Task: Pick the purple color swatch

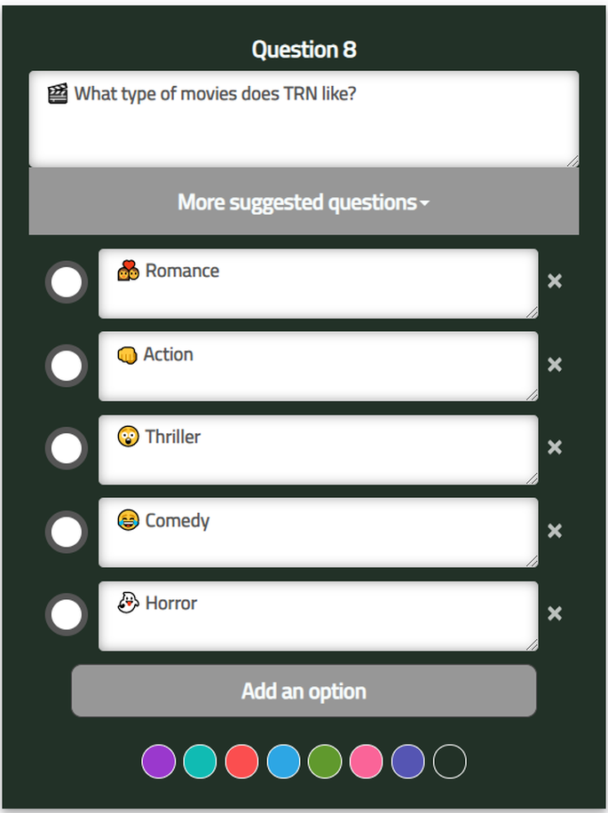Action: click(x=159, y=762)
